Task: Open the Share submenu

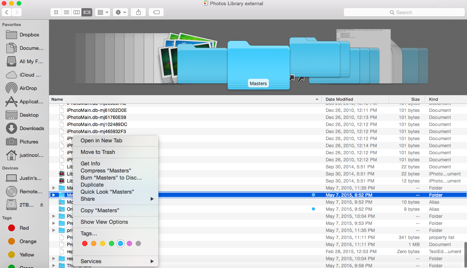Action: pos(116,199)
